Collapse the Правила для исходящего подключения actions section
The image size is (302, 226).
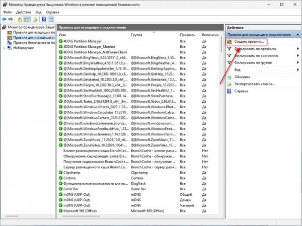tap(298, 35)
